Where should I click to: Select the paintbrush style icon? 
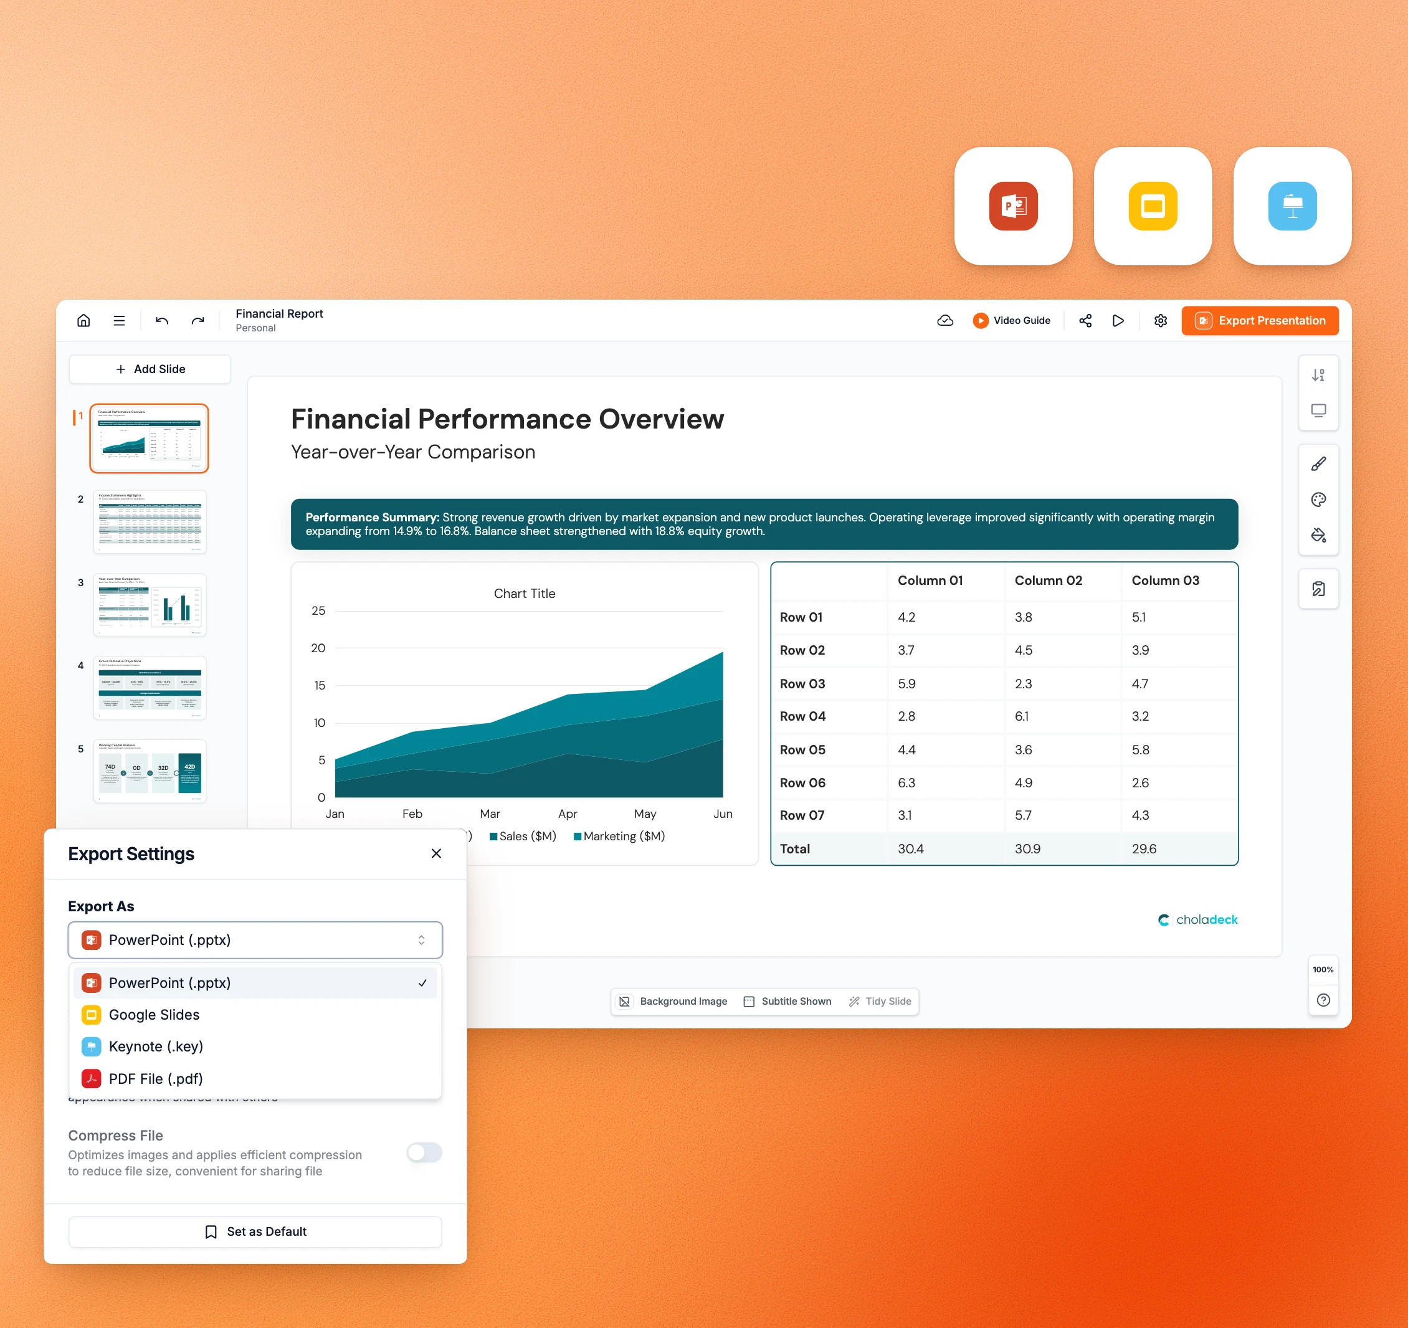click(x=1318, y=464)
